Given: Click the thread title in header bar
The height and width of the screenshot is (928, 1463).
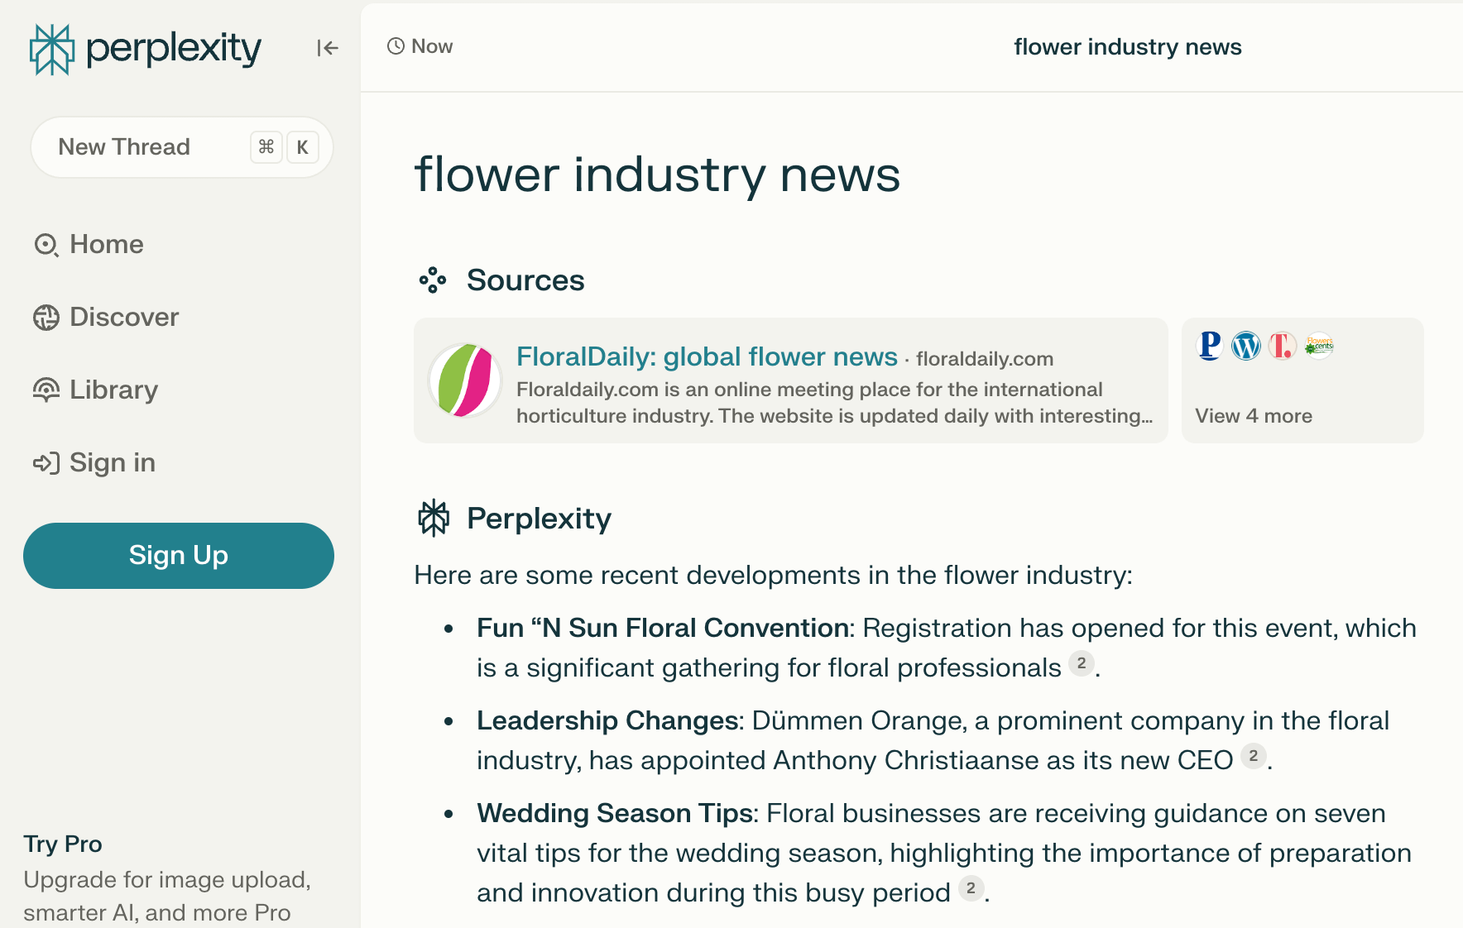Looking at the screenshot, I should coord(1128,47).
